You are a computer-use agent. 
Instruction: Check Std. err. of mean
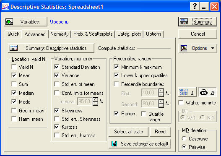57,84
